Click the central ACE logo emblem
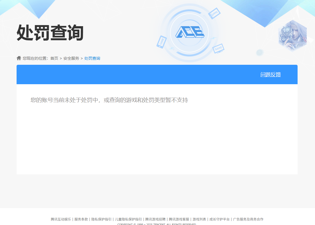Screen dimensions: 315x225 [190, 32]
